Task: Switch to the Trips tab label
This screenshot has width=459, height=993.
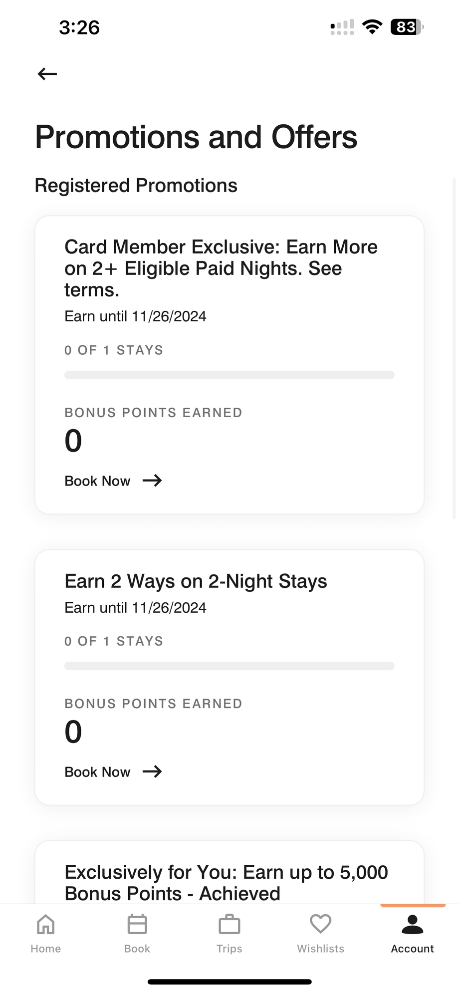Action: pyautogui.click(x=229, y=949)
